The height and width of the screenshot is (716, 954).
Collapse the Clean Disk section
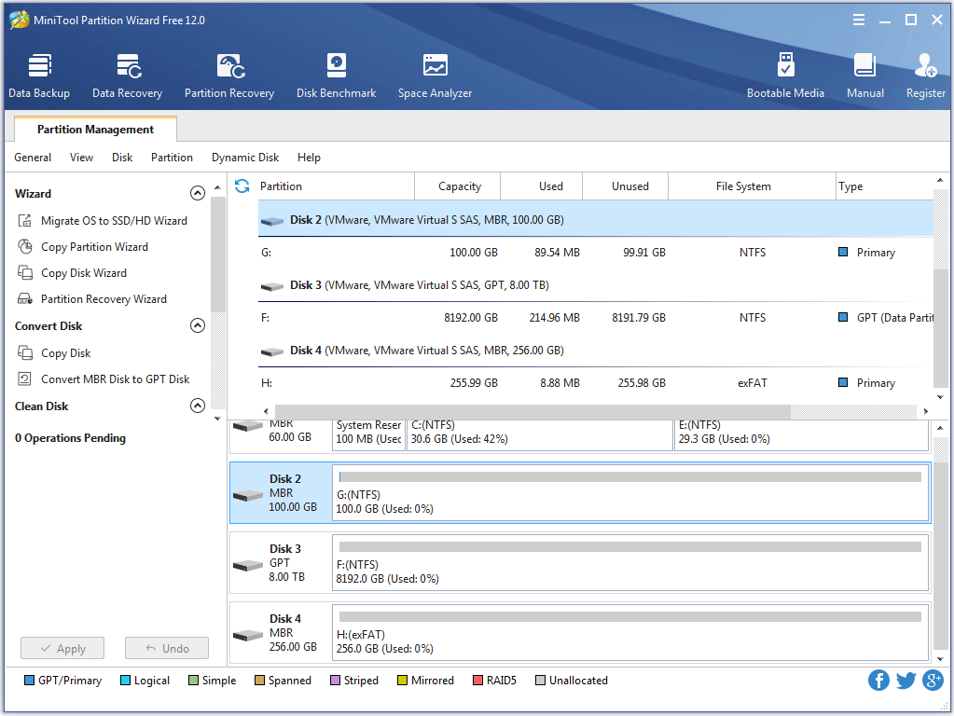point(197,406)
